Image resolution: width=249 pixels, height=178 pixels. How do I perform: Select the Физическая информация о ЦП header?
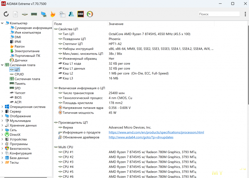coord(82,88)
